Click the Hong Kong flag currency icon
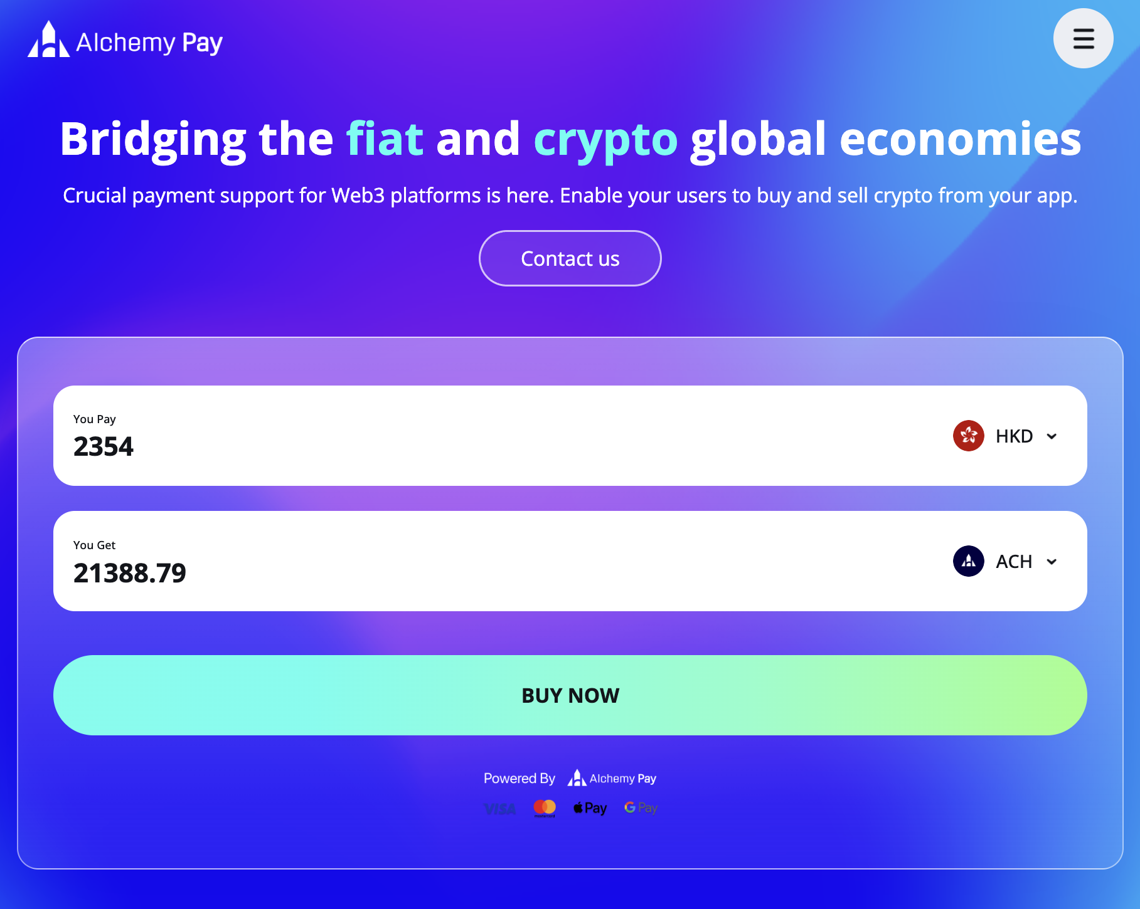Screen dimensions: 1140x909 [x=968, y=436]
